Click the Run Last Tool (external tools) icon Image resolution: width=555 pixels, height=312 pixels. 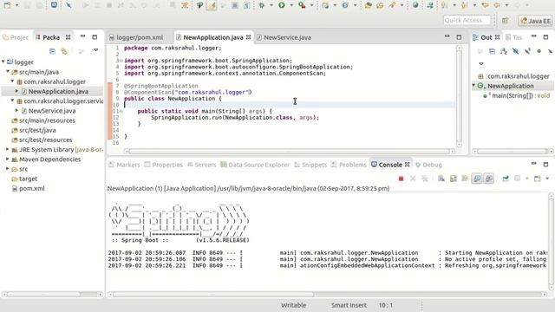[302, 5]
